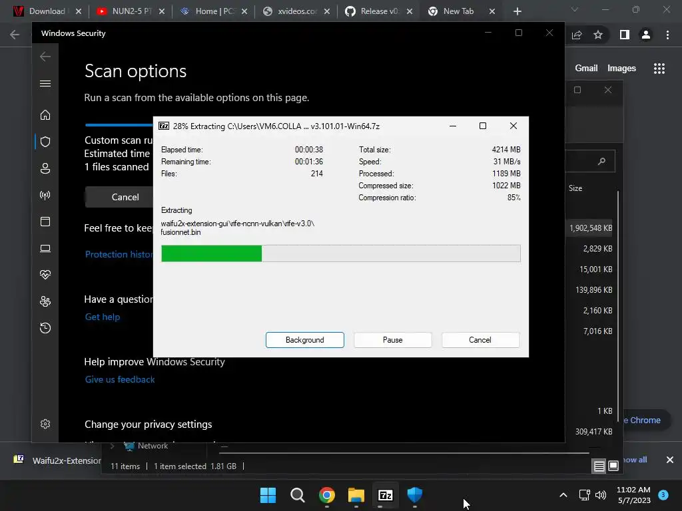Open Firewall & network protection antenna icon
This screenshot has height=511, width=682.
[x=45, y=195]
